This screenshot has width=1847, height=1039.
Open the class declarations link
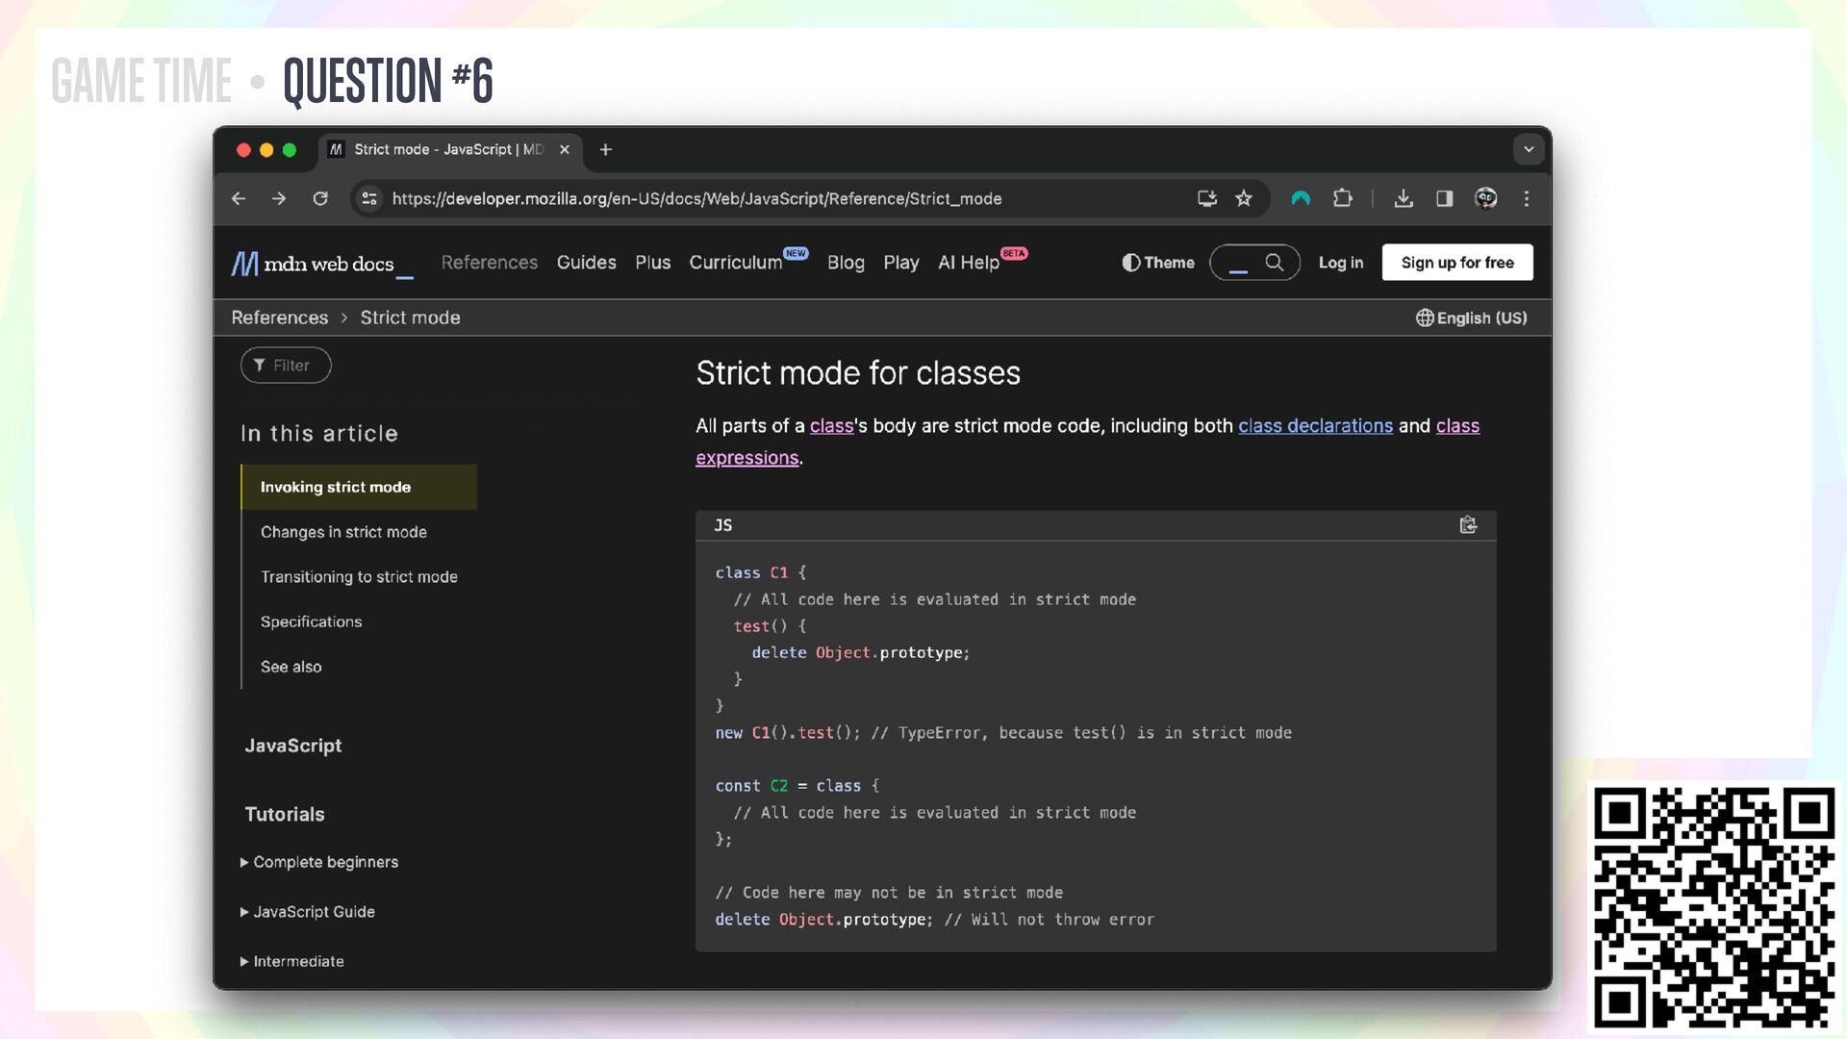point(1315,426)
